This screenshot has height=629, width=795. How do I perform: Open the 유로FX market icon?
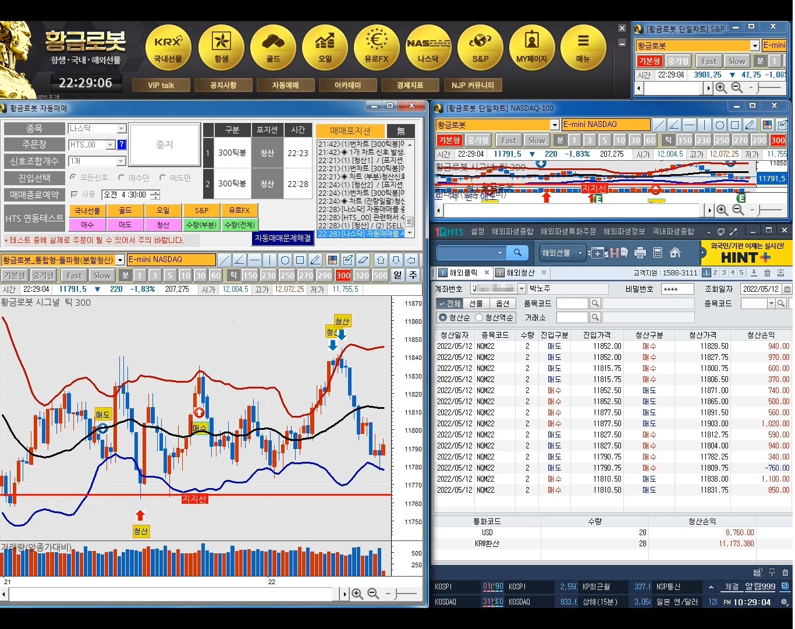(x=377, y=48)
